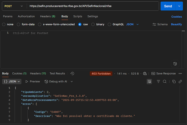Choose the binary body option
187x125 pixels.
point(93,24)
